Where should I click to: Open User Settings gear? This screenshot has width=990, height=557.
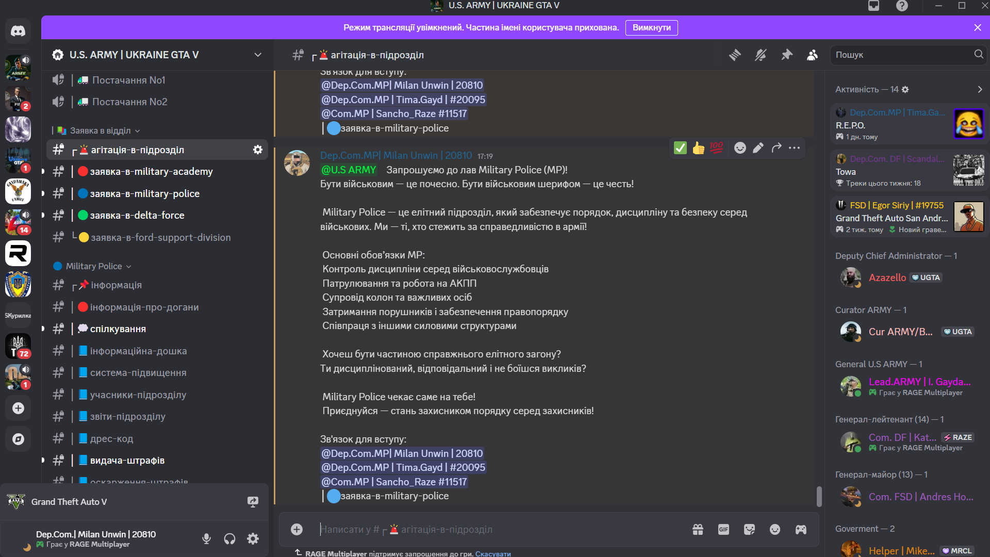[x=253, y=539]
